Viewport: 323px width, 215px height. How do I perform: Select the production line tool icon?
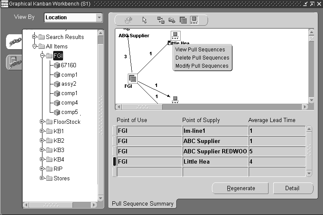click(194, 20)
